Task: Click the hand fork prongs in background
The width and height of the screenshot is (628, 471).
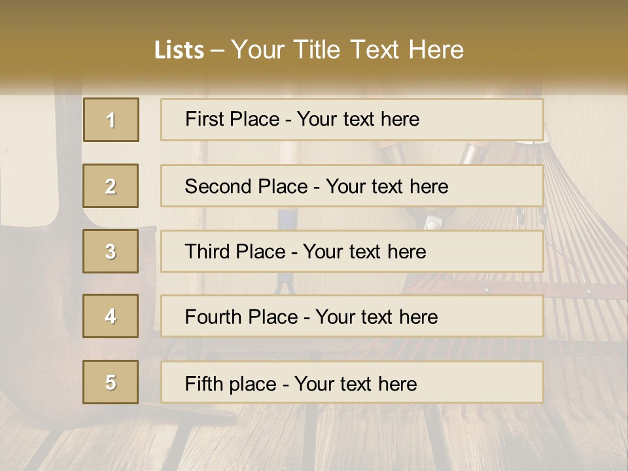Action: (284, 283)
